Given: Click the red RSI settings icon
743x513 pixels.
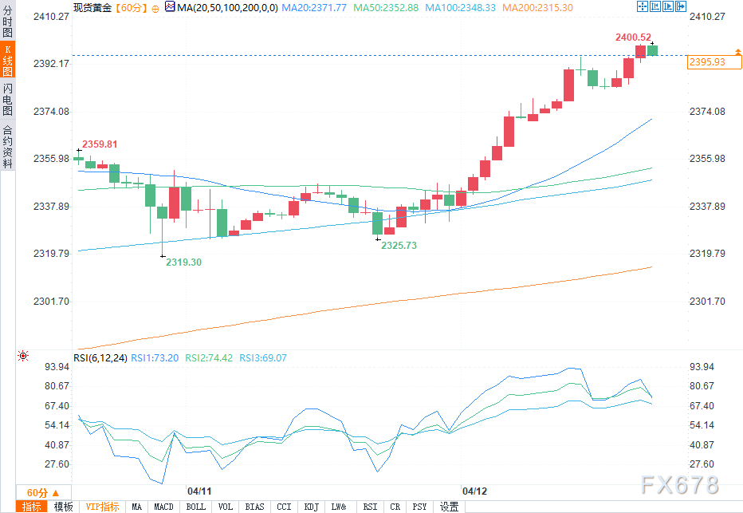Looking at the screenshot, I should pos(22,356).
